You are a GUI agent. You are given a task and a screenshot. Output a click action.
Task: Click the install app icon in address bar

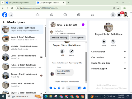pyautogui.click(x=114, y=8)
